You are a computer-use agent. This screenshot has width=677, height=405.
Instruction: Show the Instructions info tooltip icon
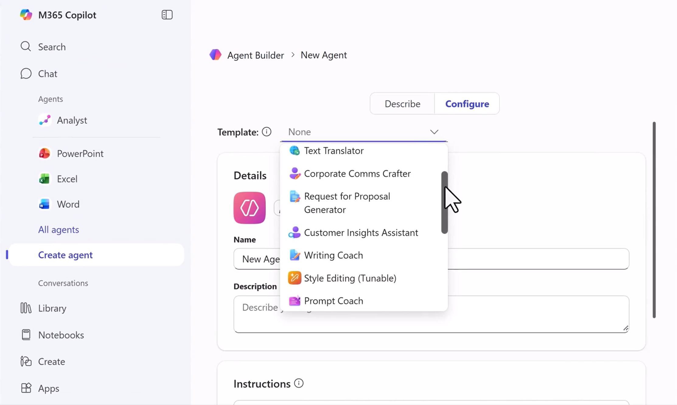click(299, 383)
